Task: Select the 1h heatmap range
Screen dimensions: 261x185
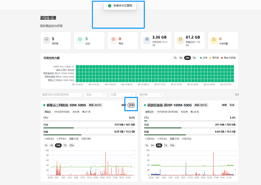Action: pos(175,58)
